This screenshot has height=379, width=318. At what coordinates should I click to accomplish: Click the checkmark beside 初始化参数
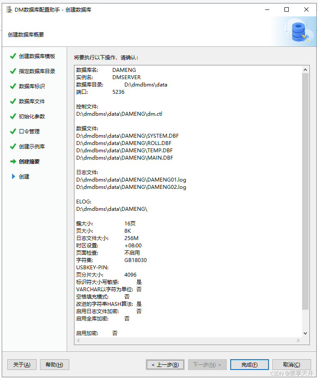[x=13, y=116]
